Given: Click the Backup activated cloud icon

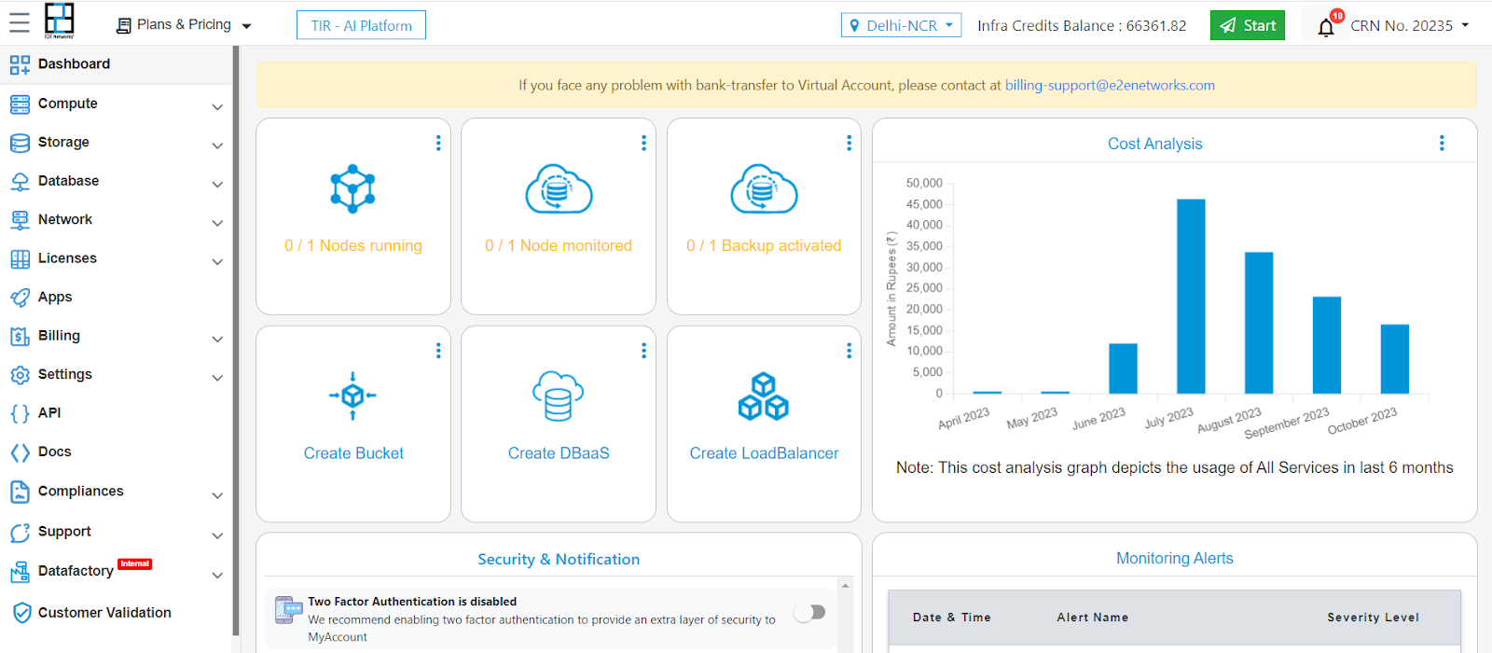Looking at the screenshot, I should (764, 189).
